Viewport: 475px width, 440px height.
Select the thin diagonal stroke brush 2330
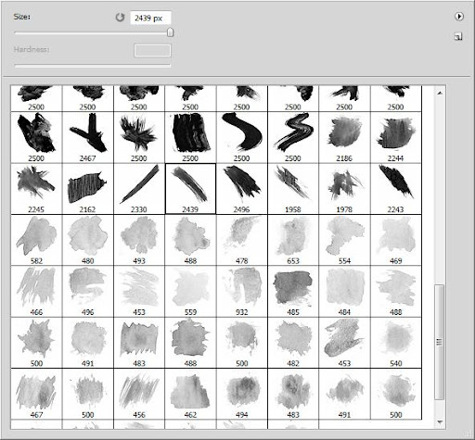coord(139,189)
